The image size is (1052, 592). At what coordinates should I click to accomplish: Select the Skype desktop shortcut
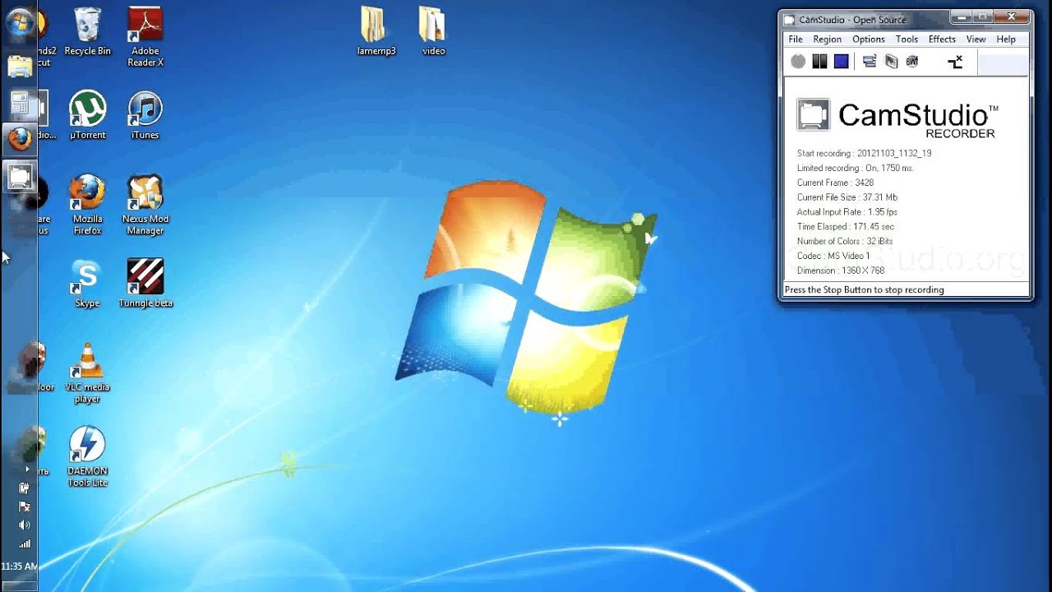tap(87, 284)
